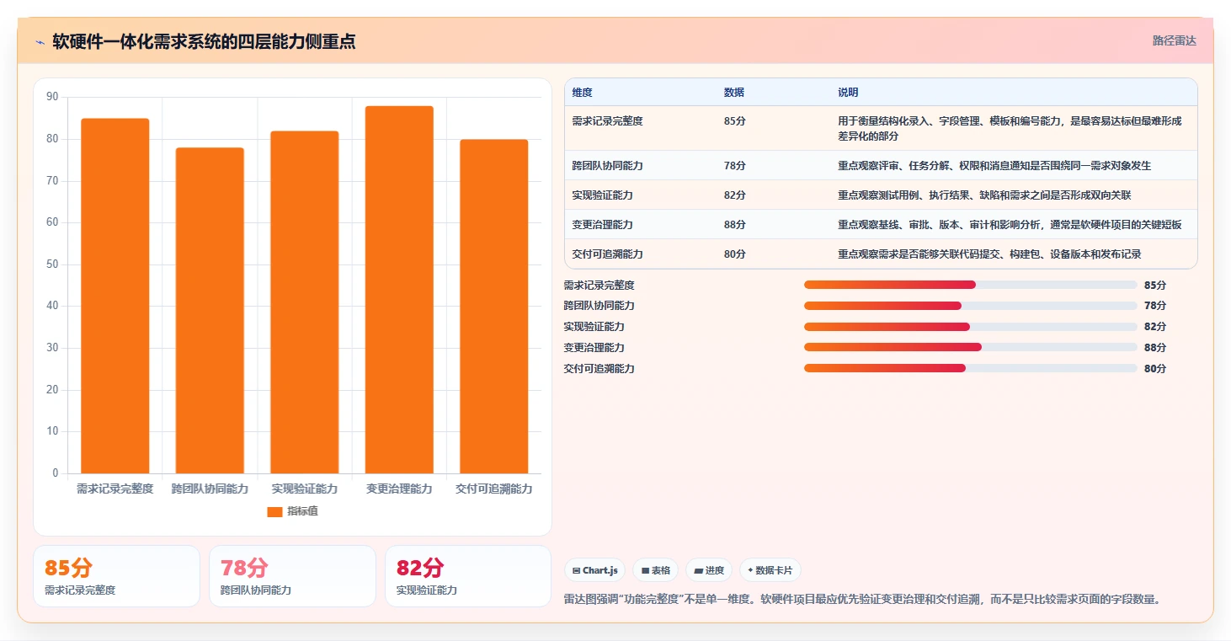Click the 85分 value beside the progress bar
Viewport: 1231px width, 641px height.
1155,285
